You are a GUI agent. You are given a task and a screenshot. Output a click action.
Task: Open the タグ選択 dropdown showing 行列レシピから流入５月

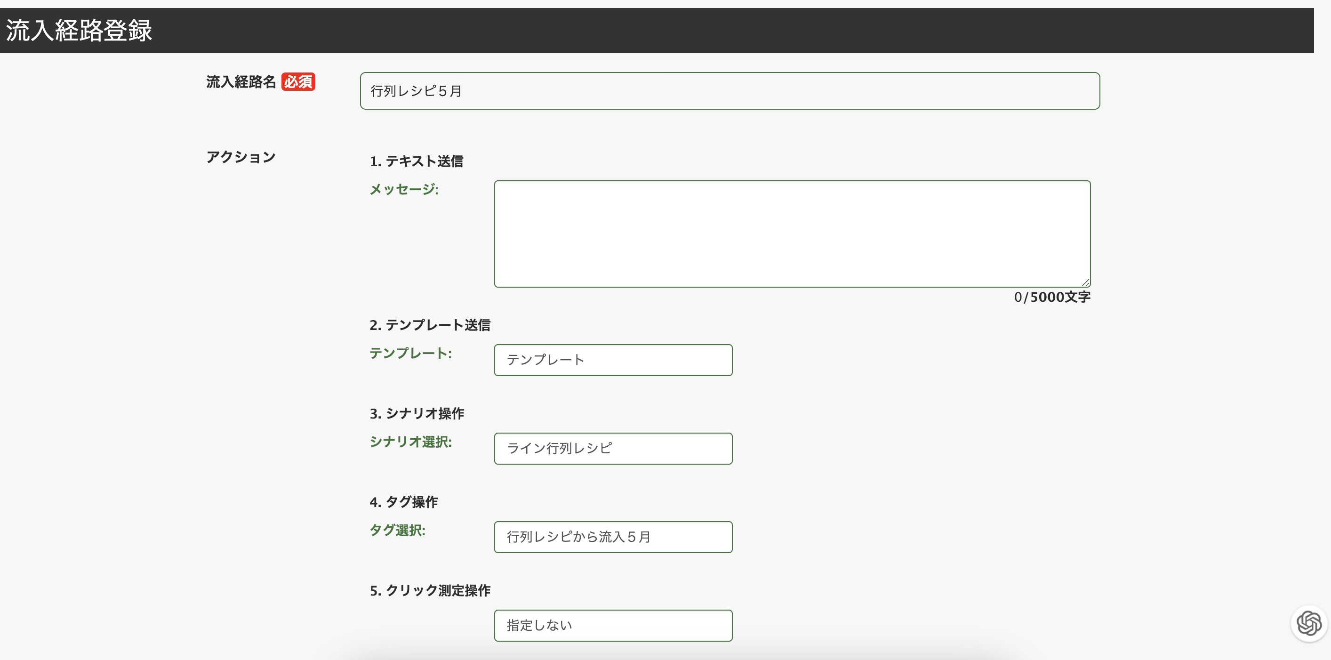613,537
